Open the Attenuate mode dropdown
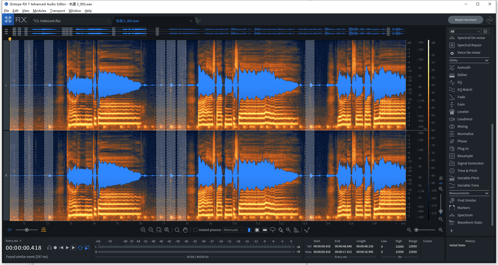The height and width of the screenshot is (265, 498). [233, 230]
